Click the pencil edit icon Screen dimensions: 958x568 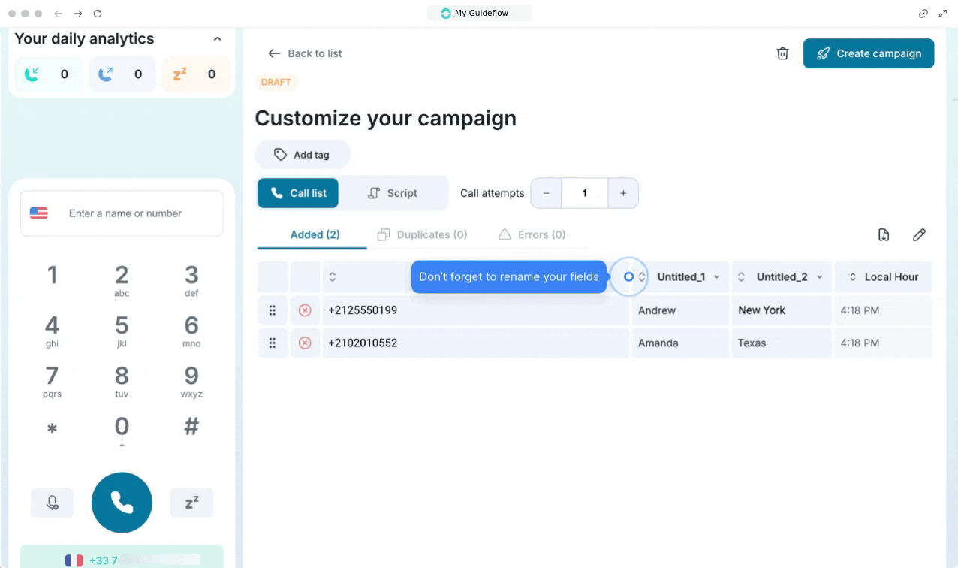pyautogui.click(x=919, y=235)
